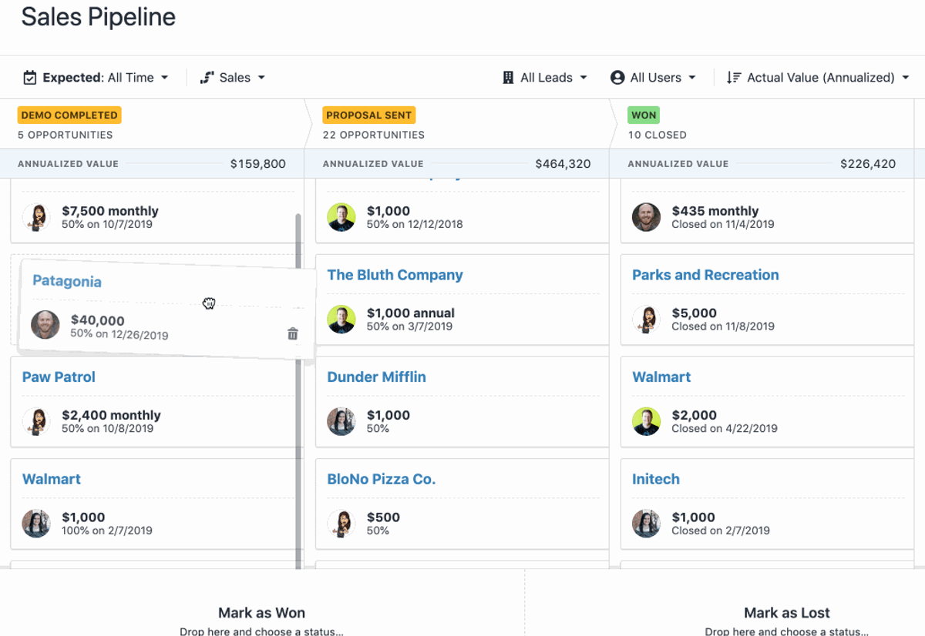This screenshot has width=925, height=636.
Task: Open the Parks and Recreation lead link
Action: point(705,275)
